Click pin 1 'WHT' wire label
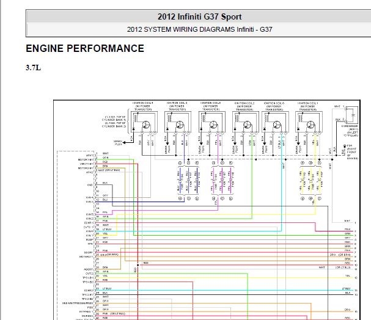 106,153
